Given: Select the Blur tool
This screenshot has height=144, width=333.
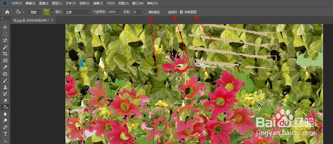Looking at the screenshot, I should [x=5, y=114].
